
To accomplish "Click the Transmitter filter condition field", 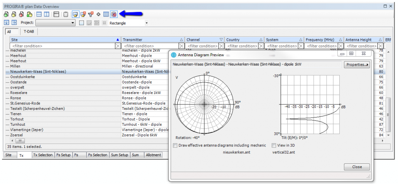I will [x=150, y=46].
